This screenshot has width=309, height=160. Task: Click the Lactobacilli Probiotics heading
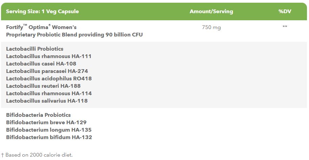[x=35, y=49]
